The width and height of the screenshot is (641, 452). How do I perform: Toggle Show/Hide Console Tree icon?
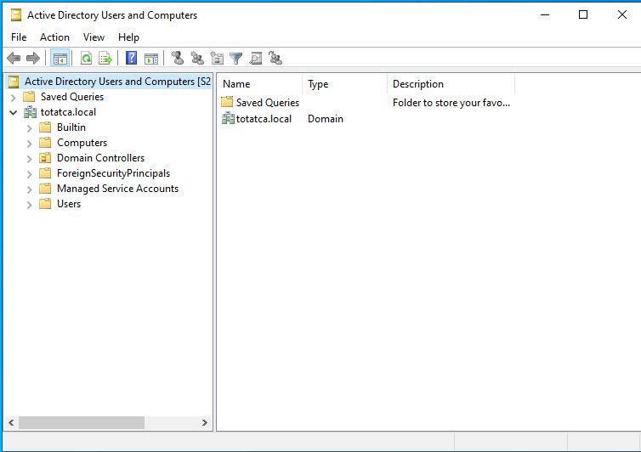pyautogui.click(x=60, y=58)
